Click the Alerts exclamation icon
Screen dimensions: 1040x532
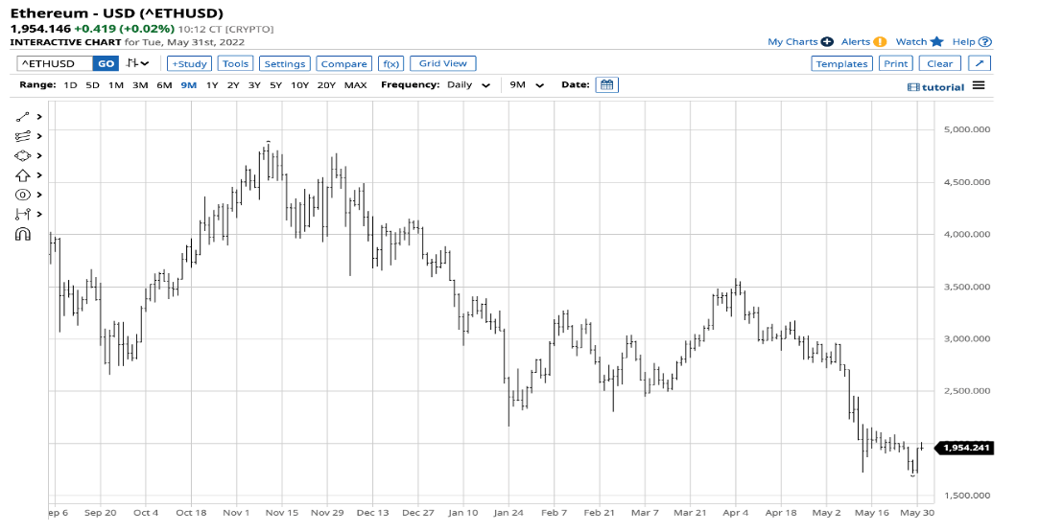pos(880,42)
